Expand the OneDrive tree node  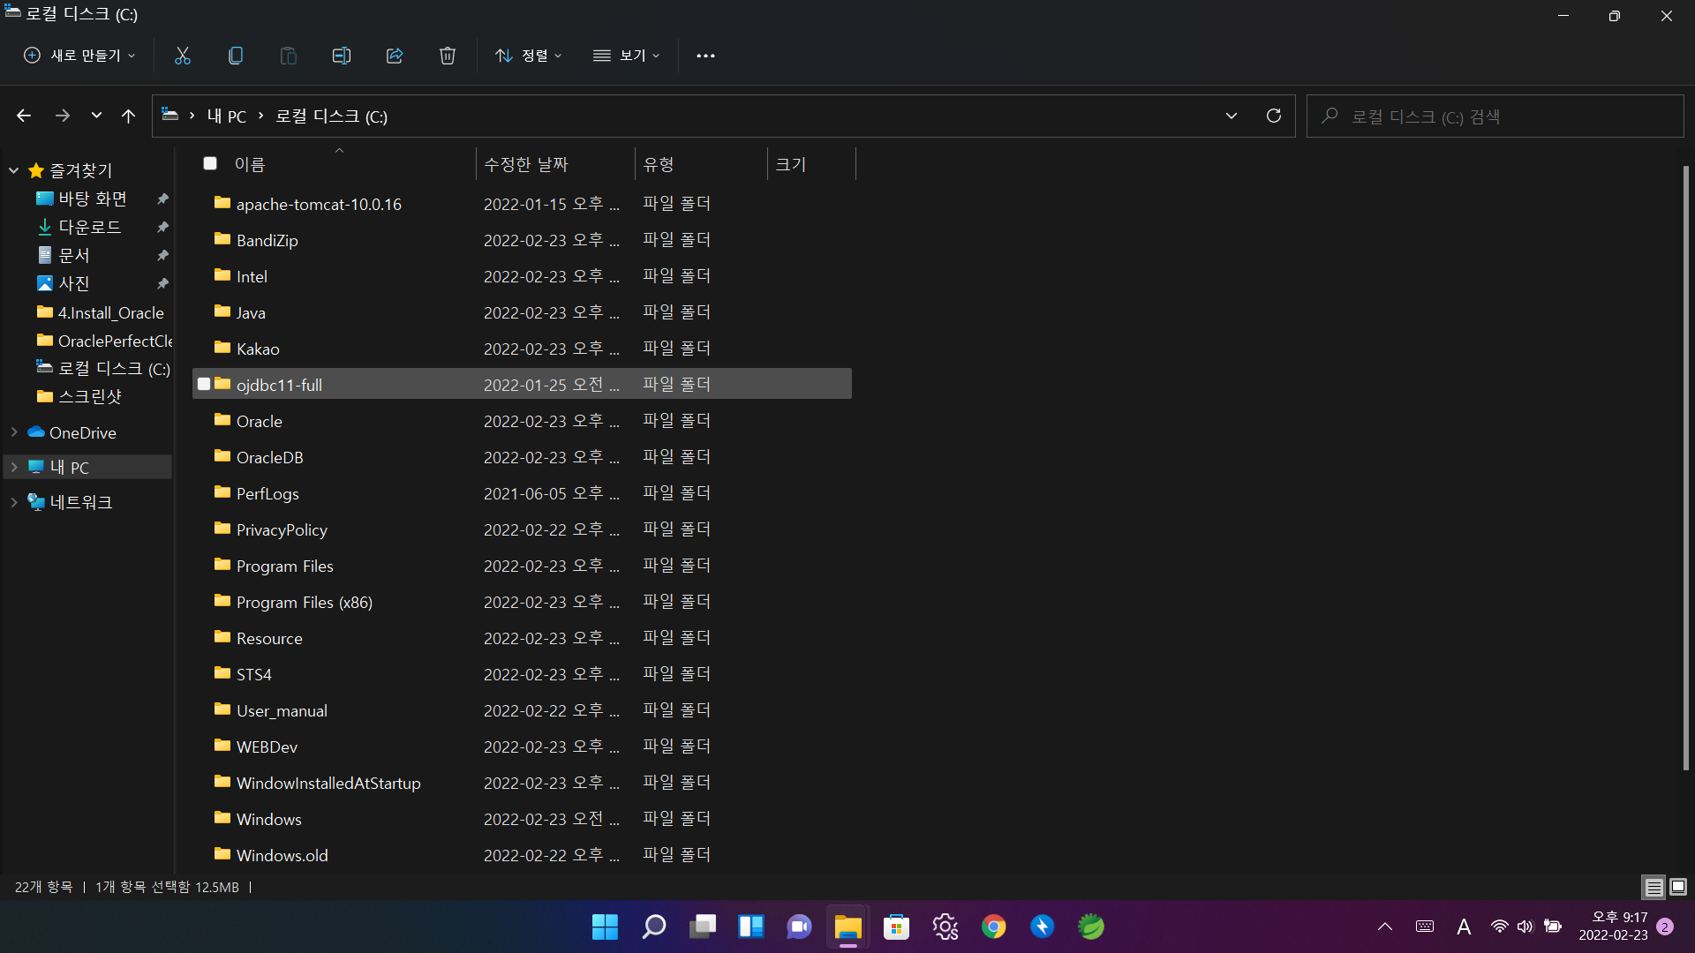pos(14,432)
